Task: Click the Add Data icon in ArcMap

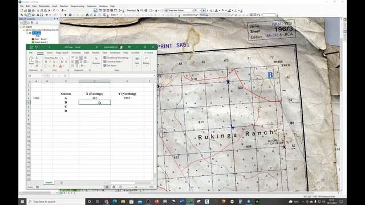Action: click(x=63, y=10)
